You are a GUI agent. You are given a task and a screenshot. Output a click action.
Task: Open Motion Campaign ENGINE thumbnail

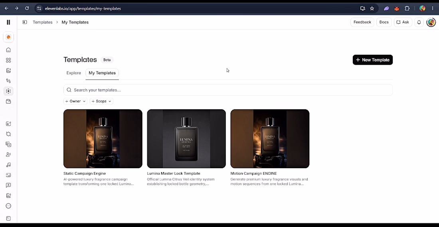pos(270,139)
